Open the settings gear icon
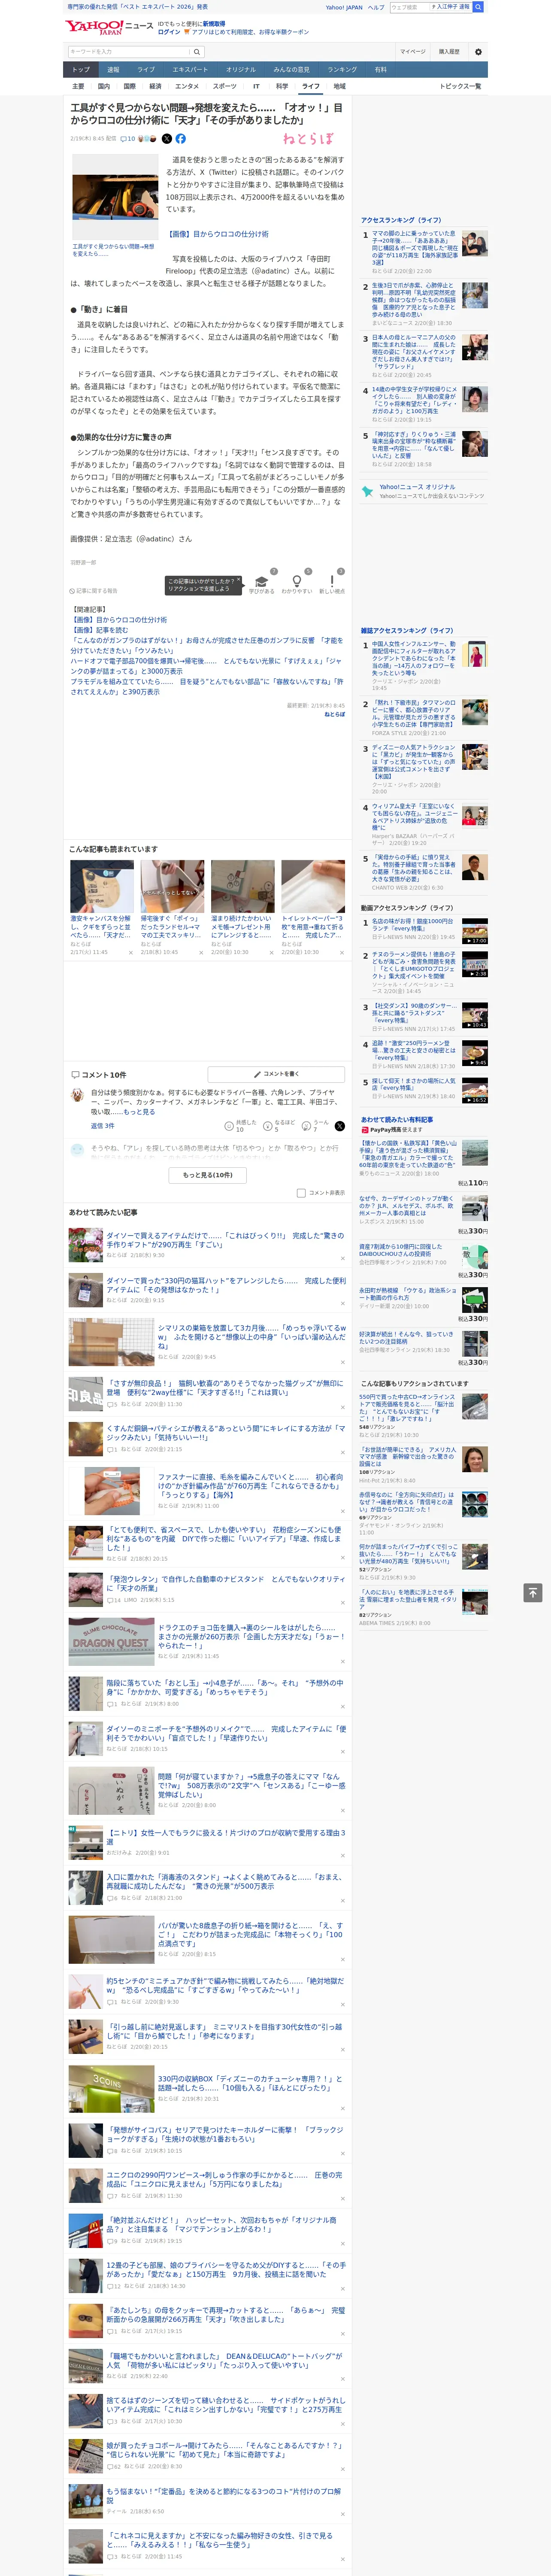Screen dimensions: 551x2576 pyautogui.click(x=478, y=51)
